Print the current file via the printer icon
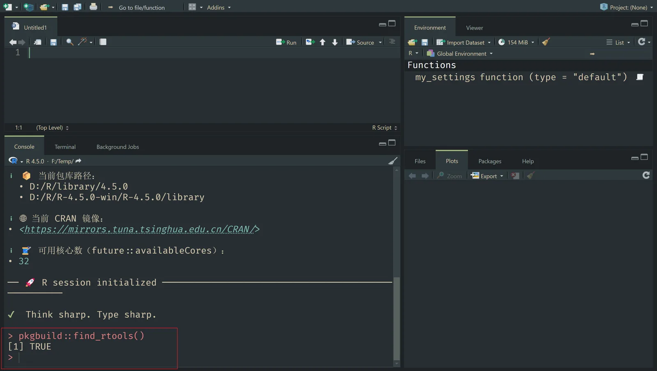 pyautogui.click(x=93, y=7)
